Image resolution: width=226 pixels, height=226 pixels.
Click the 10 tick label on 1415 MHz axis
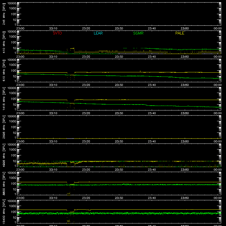click(14, 105)
